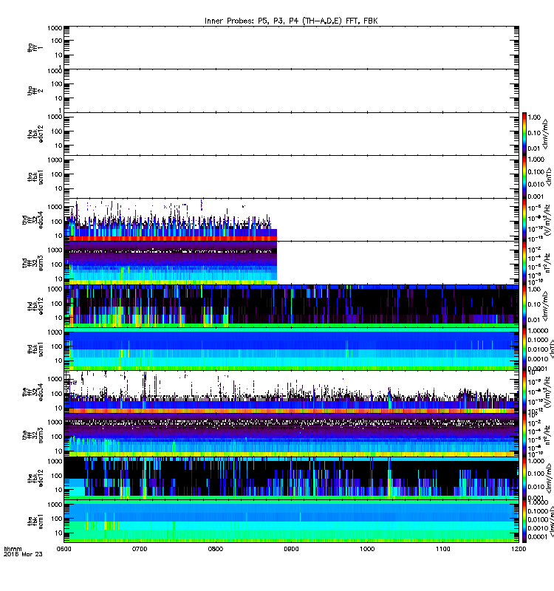554x591 pixels.
Task: Click the '1100' time axis label
Action: (442, 549)
